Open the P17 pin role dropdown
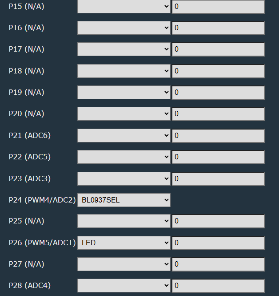 click(x=124, y=49)
